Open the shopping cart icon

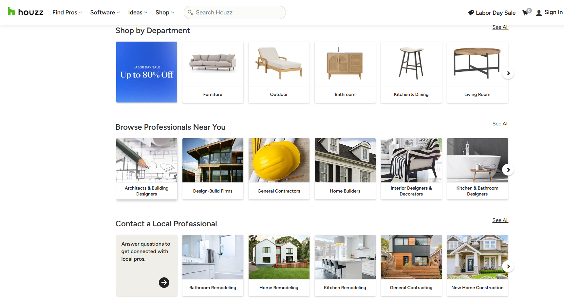coord(526,12)
